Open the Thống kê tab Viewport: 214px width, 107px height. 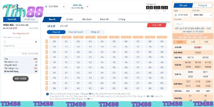click(202, 5)
